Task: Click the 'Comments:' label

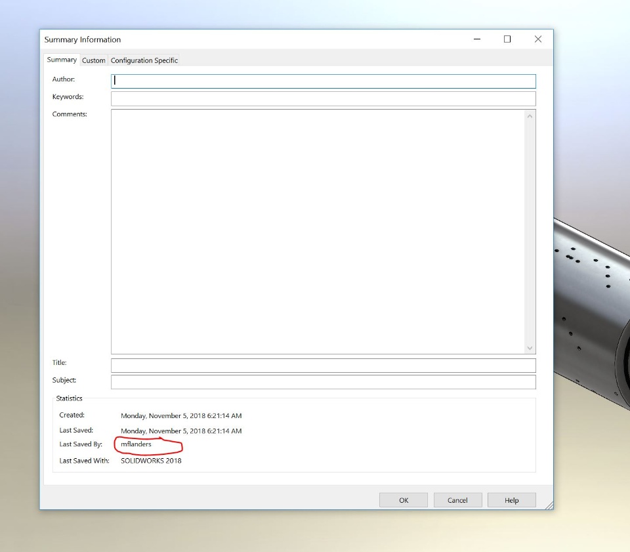Action: click(x=70, y=114)
